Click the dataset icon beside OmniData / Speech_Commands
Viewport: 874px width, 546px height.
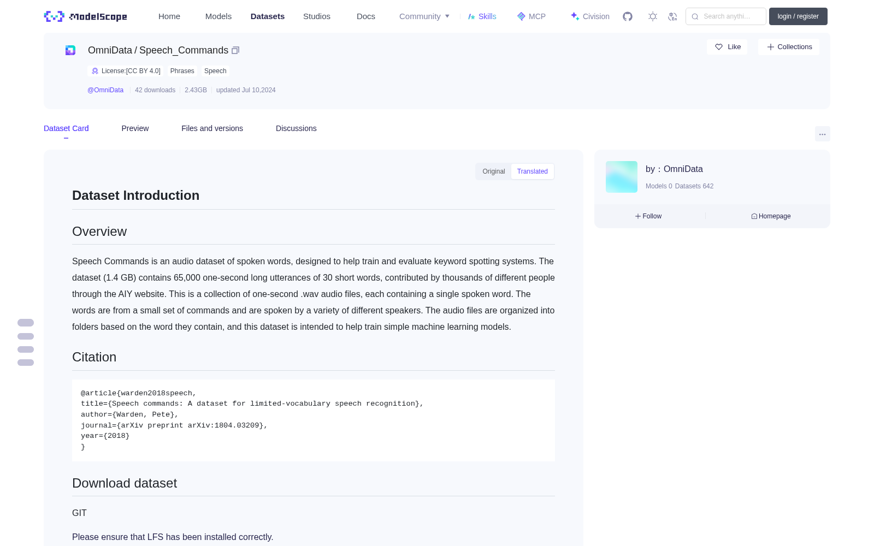[x=70, y=50]
